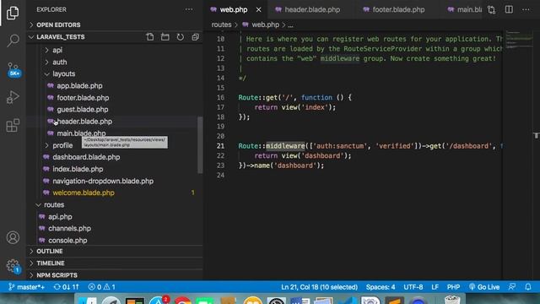Expand the NPM SCRIPTS section
Screen dimensions: 540x304
point(114,275)
